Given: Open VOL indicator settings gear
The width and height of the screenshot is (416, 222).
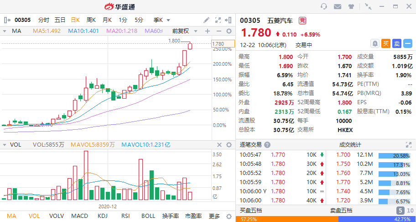Looking at the screenshot, I should click(229, 145).
